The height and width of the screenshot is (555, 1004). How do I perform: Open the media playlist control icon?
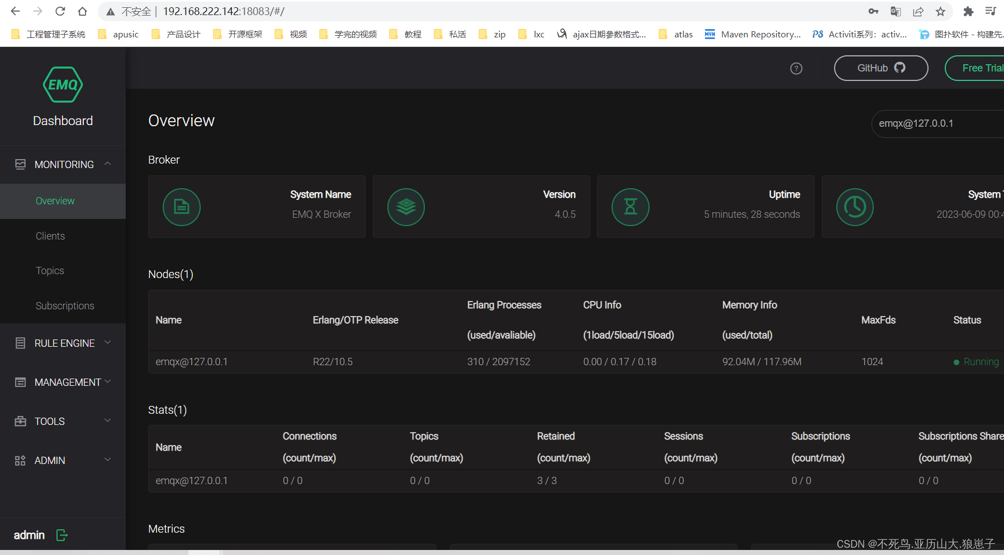point(991,11)
